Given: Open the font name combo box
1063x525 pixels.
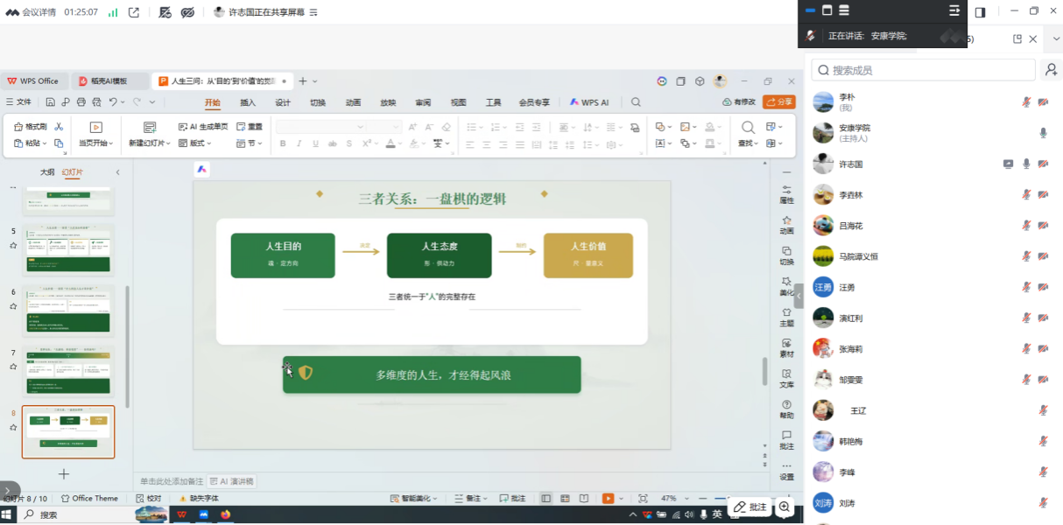Looking at the screenshot, I should coord(320,127).
